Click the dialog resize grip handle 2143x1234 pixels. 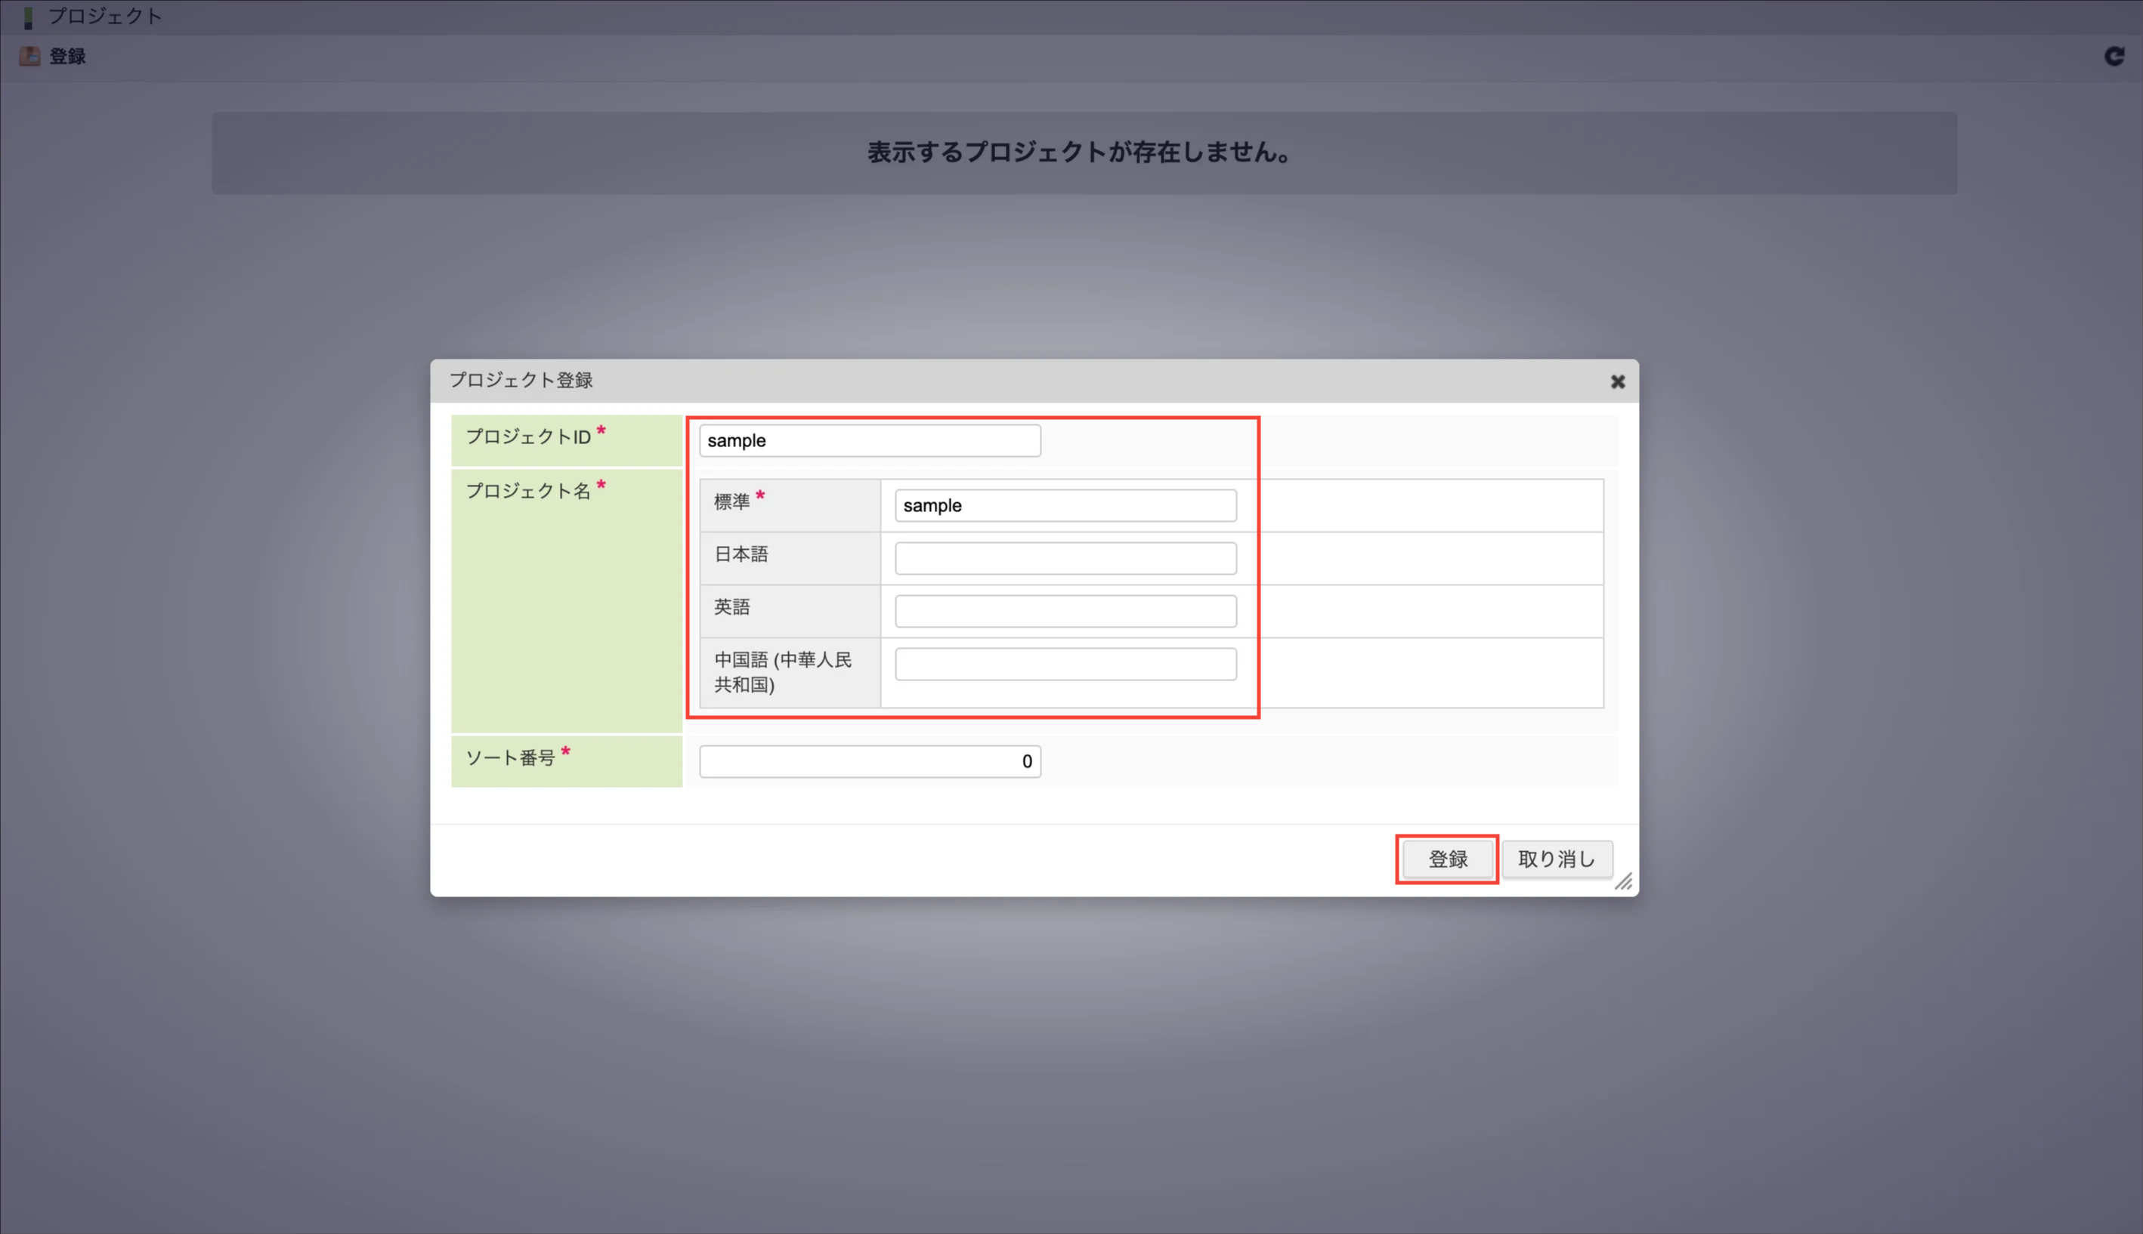pos(1623,881)
